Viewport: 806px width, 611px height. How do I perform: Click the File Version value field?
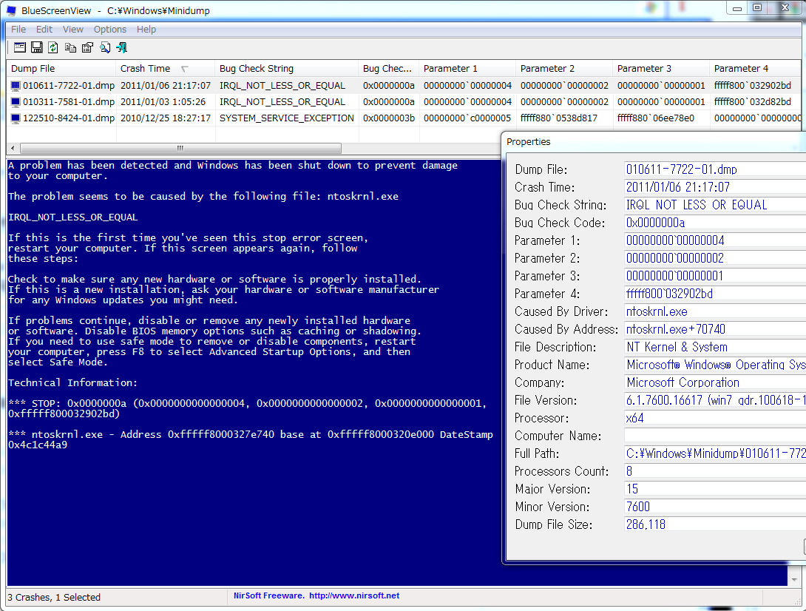click(x=715, y=400)
